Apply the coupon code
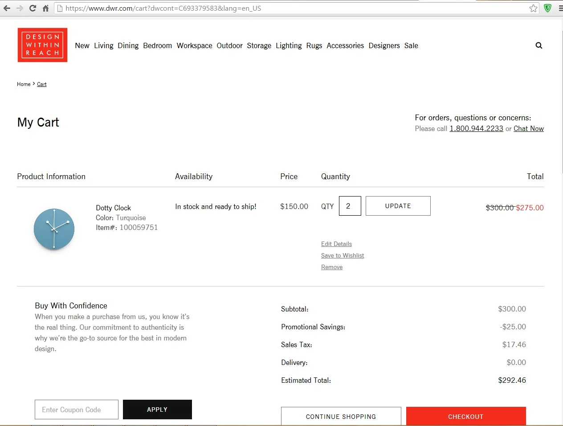 pyautogui.click(x=157, y=410)
